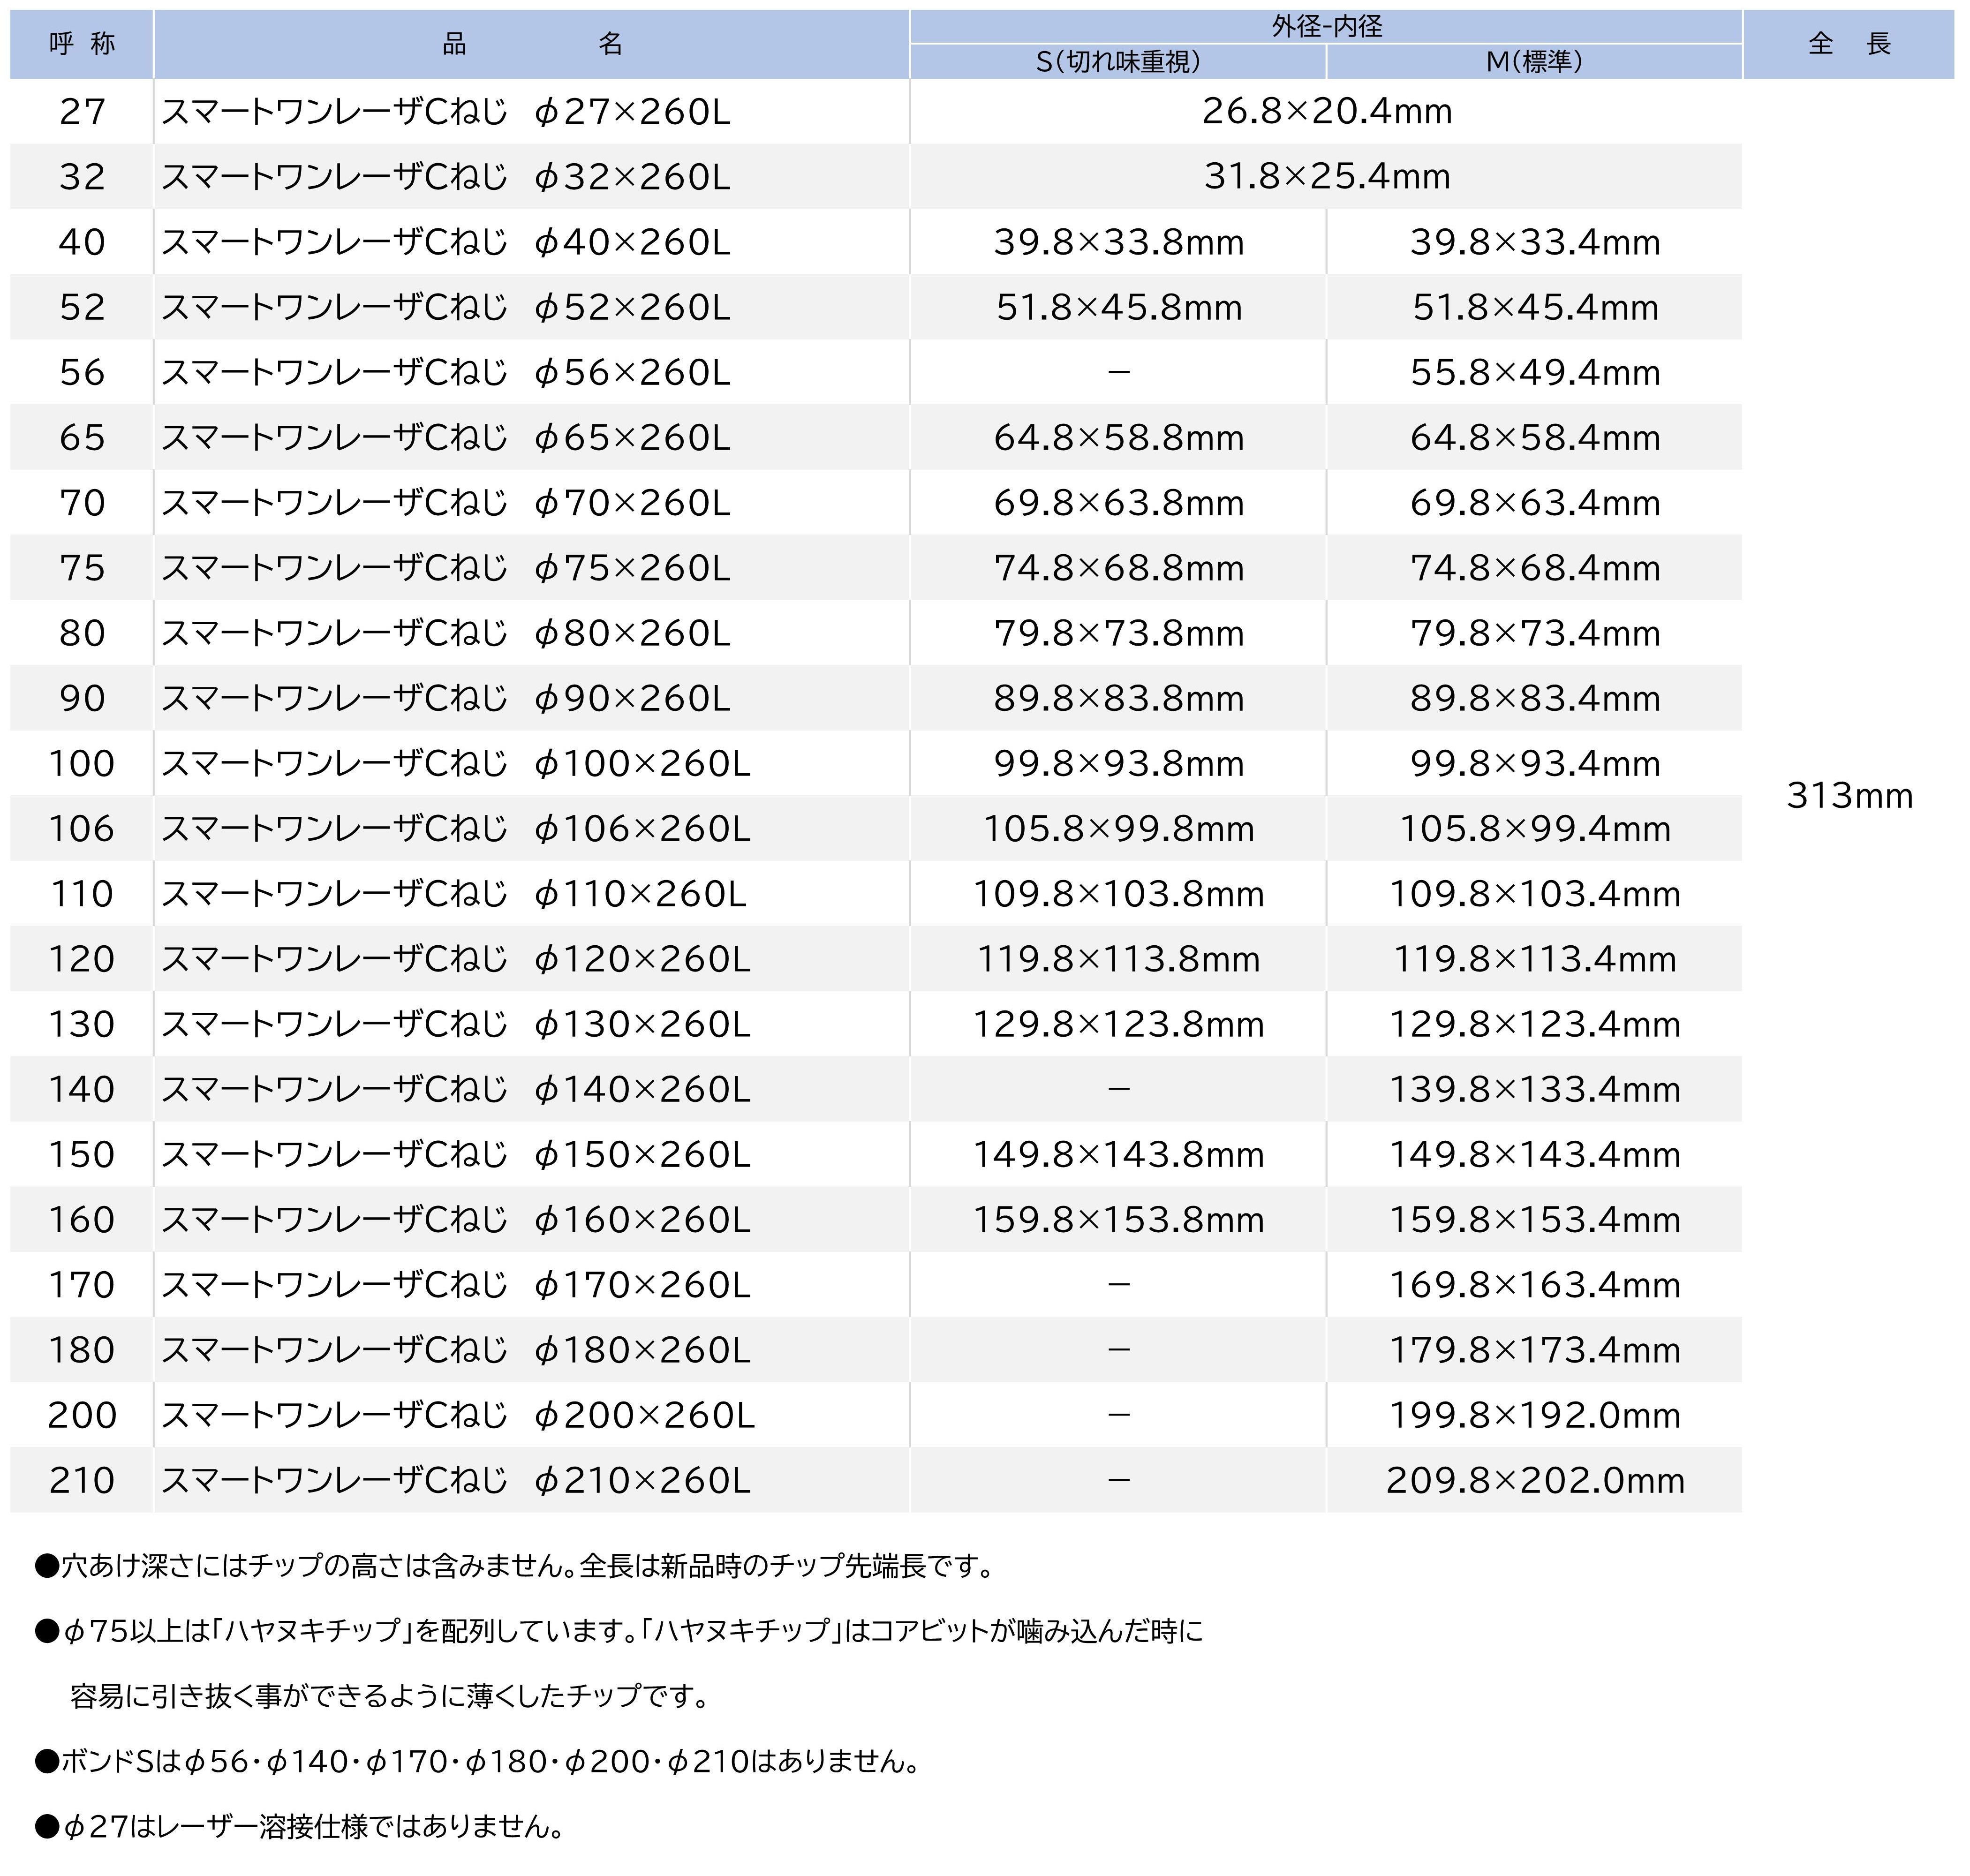The height and width of the screenshot is (1876, 1970).
Task: Select M dimension 179.8×173.4mm
Action: (1535, 1350)
